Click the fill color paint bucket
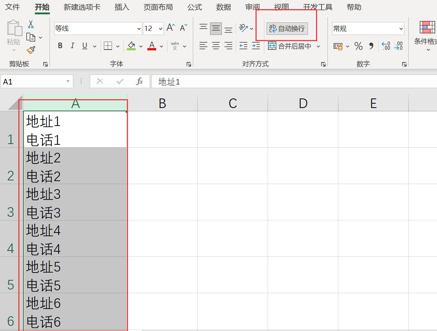The image size is (437, 331). point(131,46)
